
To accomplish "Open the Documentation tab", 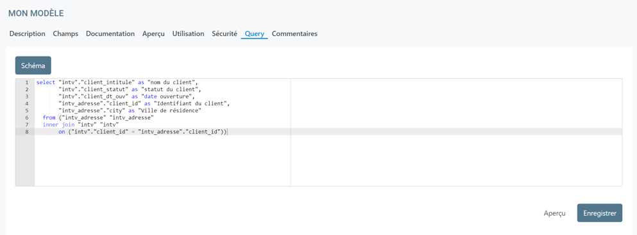I will click(110, 34).
